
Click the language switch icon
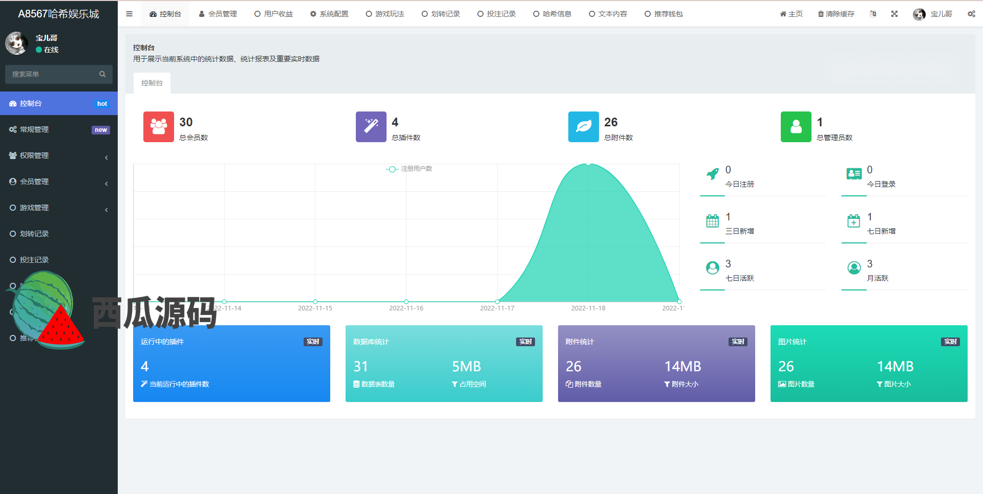click(x=873, y=14)
